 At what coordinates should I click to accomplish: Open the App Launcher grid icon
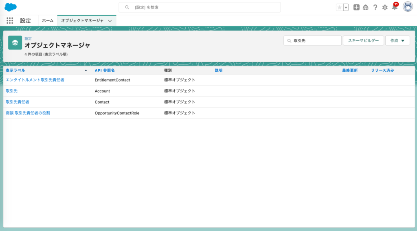(x=10, y=20)
